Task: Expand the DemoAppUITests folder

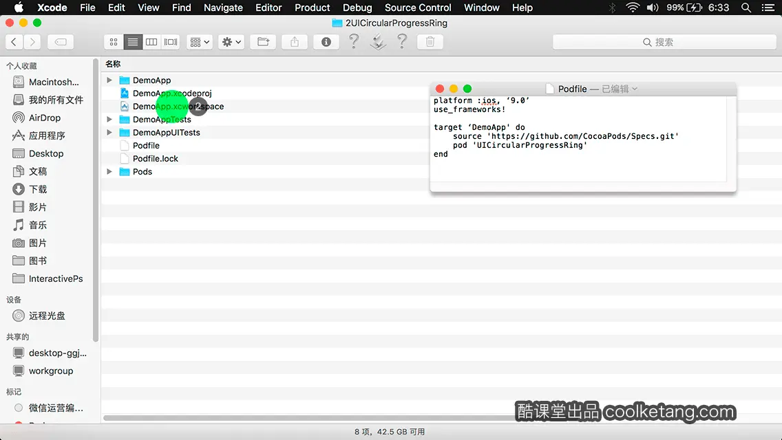Action: click(109, 132)
